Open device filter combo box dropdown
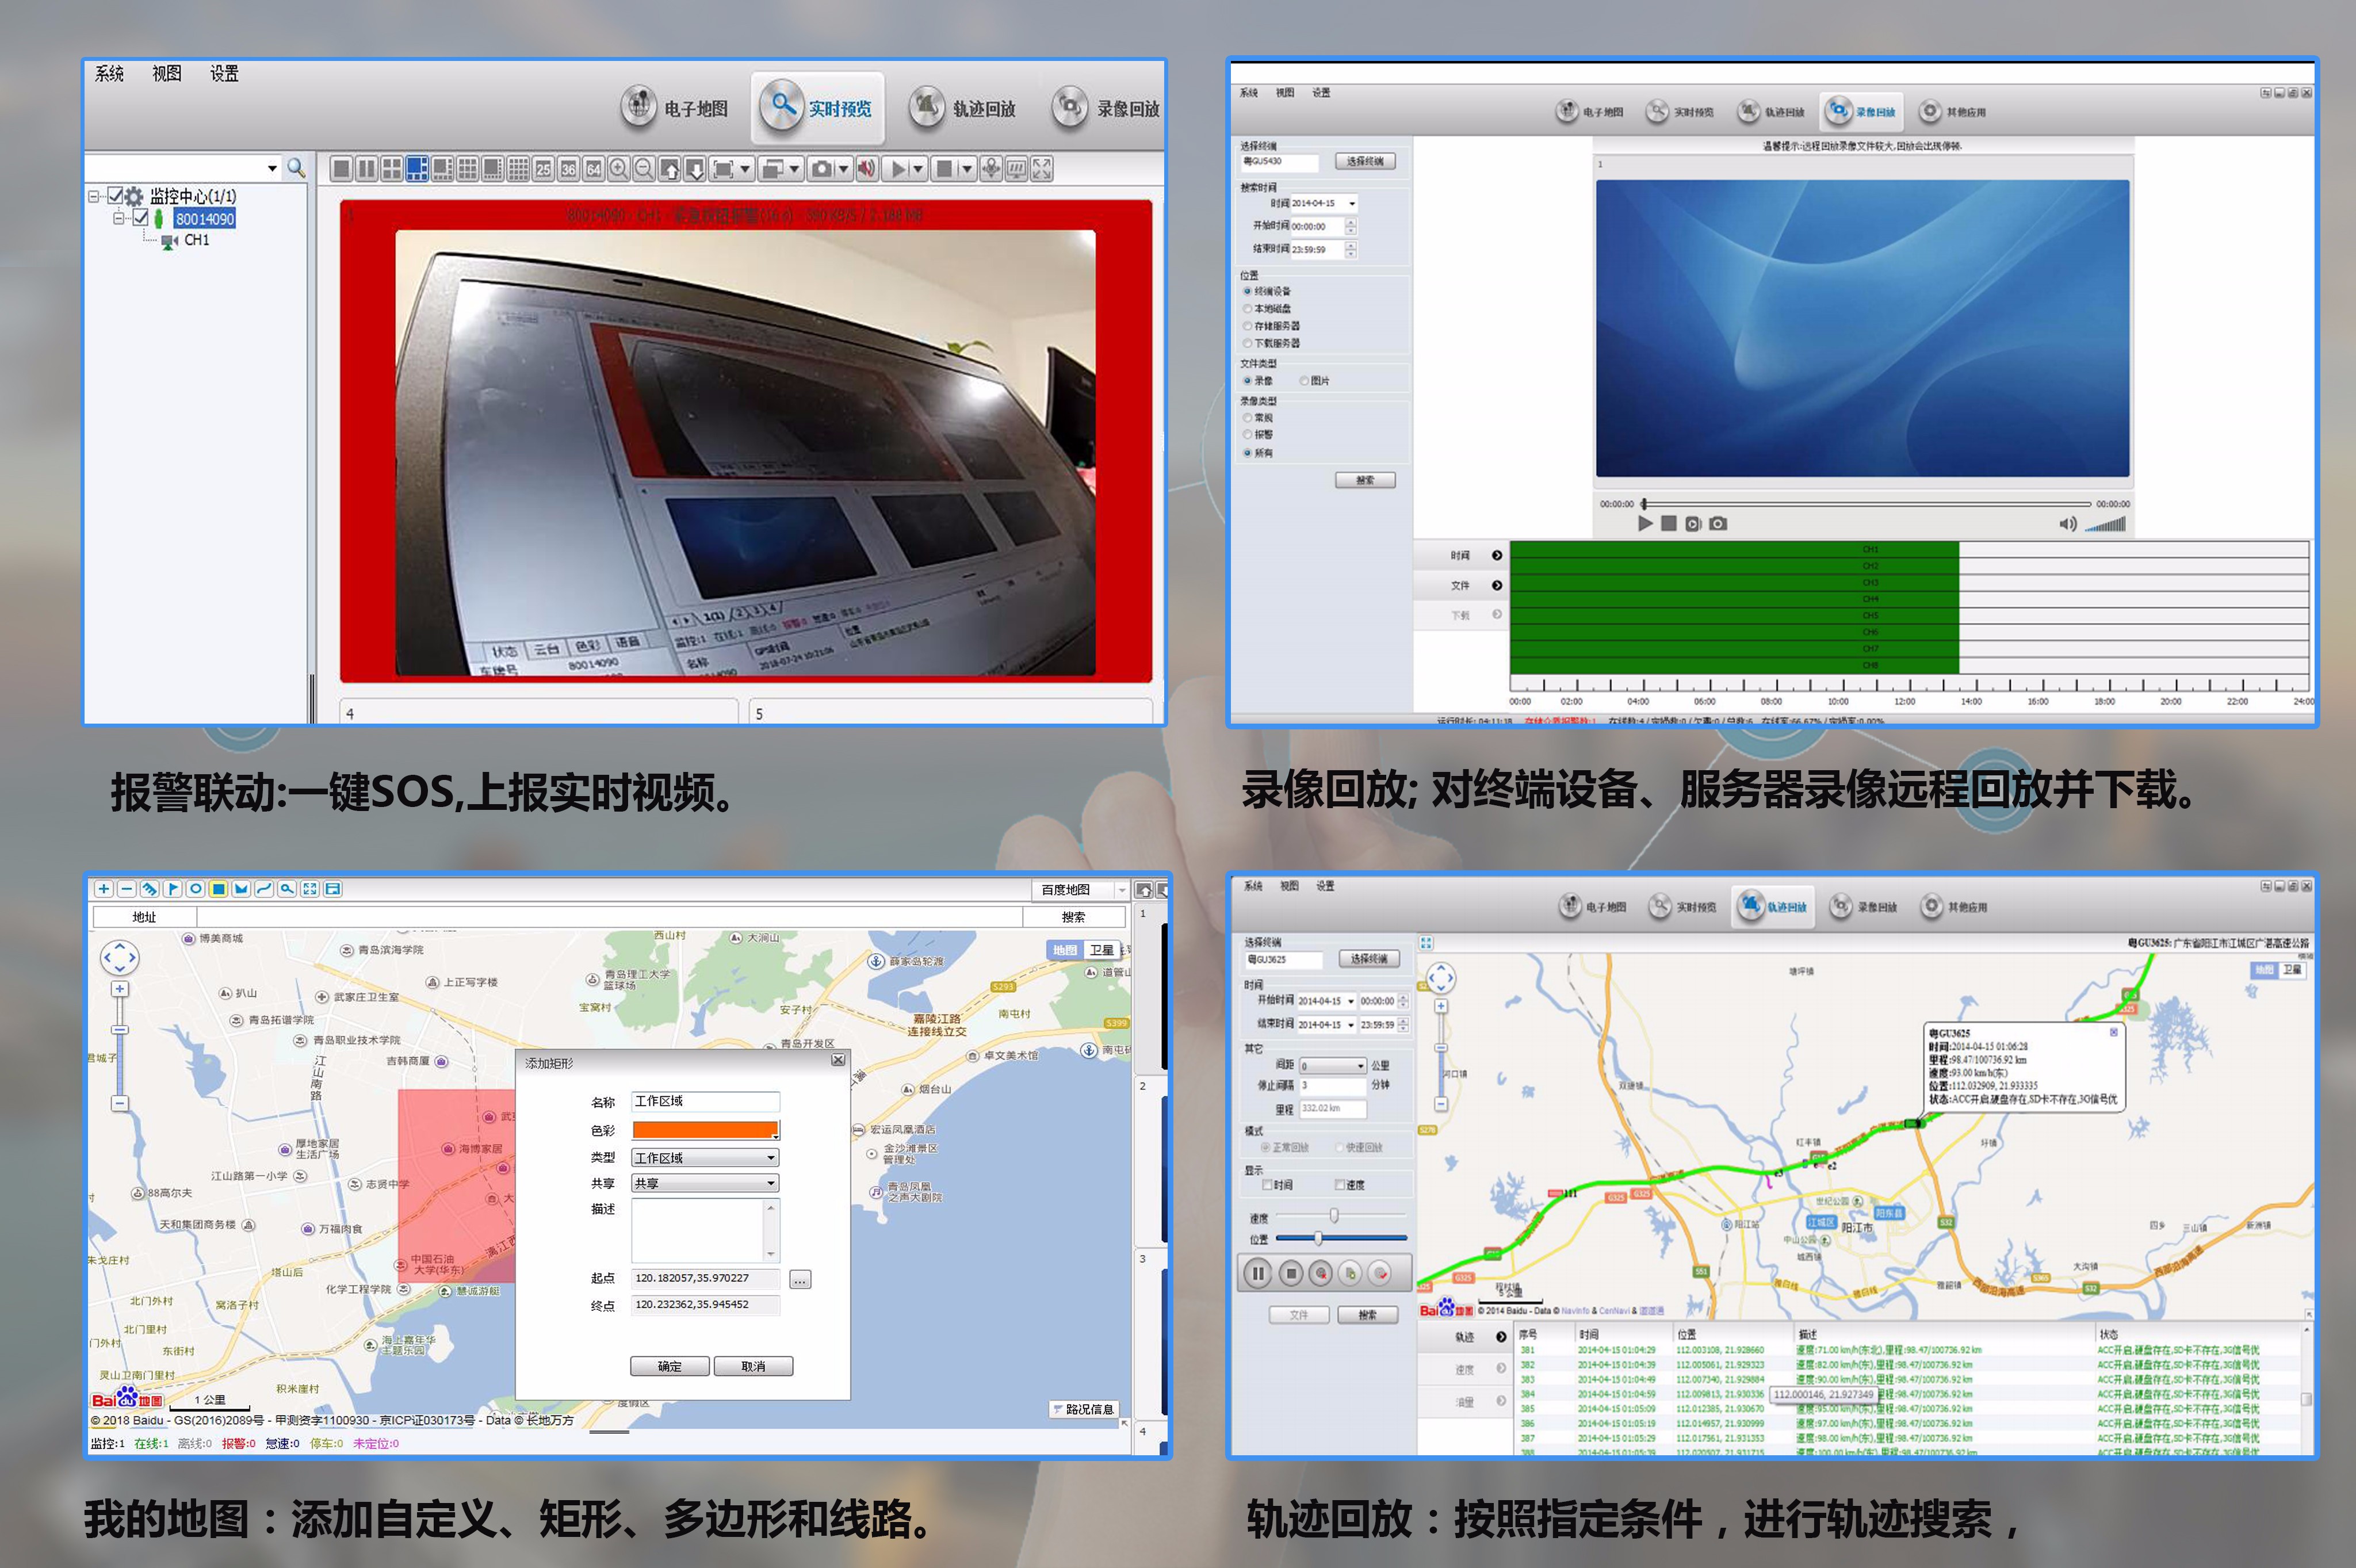 (272, 168)
